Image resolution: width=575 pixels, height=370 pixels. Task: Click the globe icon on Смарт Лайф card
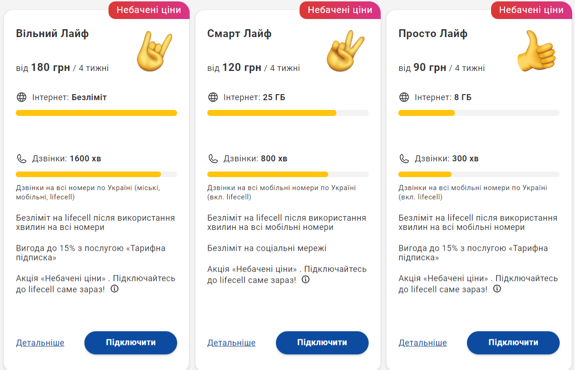(213, 97)
